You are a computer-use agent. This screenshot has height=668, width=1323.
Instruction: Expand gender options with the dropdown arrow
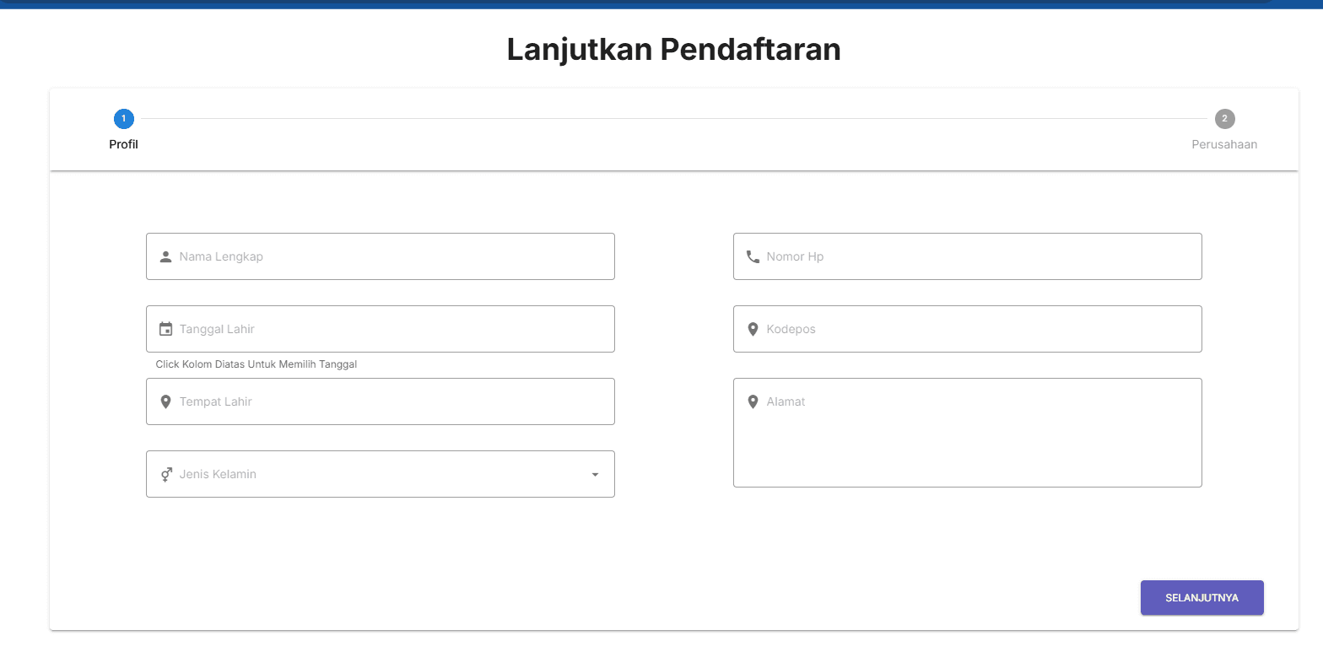coord(593,474)
